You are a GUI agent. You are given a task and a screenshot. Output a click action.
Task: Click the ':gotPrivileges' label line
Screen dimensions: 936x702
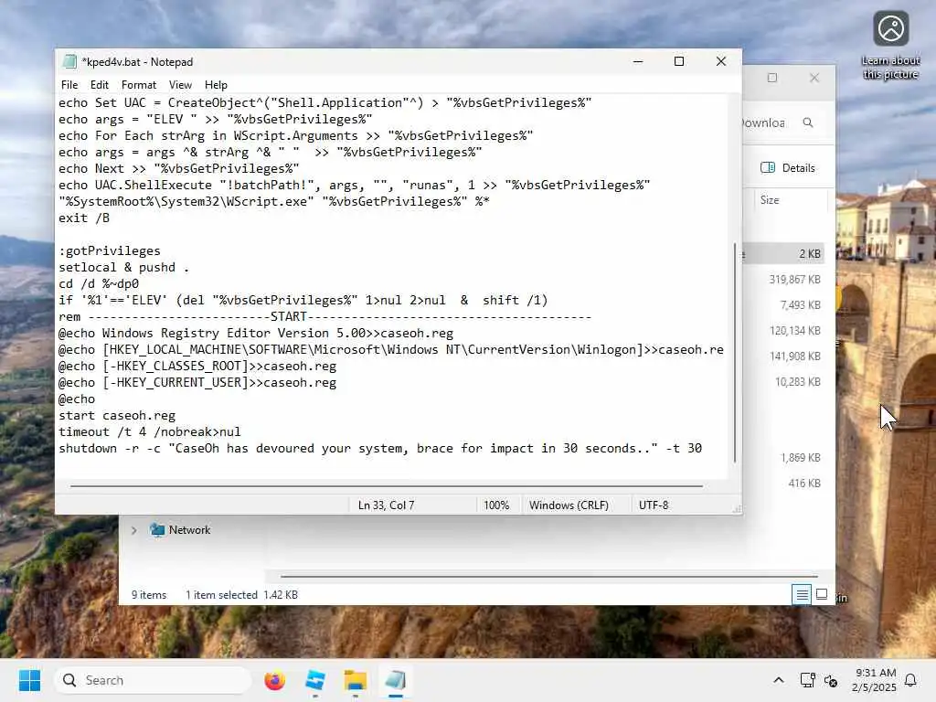(x=110, y=250)
